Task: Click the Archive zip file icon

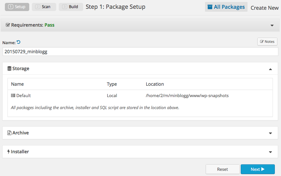Action: [9, 133]
